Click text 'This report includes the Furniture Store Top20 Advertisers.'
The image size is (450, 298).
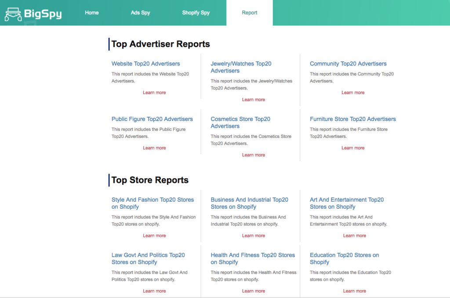[x=348, y=133]
